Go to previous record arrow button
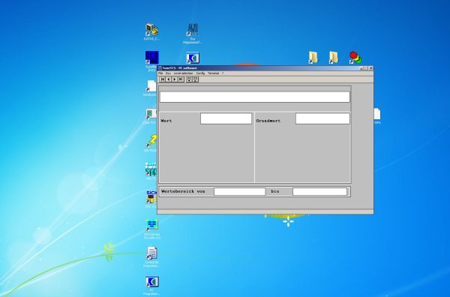This screenshot has height=297, width=450. [x=169, y=79]
